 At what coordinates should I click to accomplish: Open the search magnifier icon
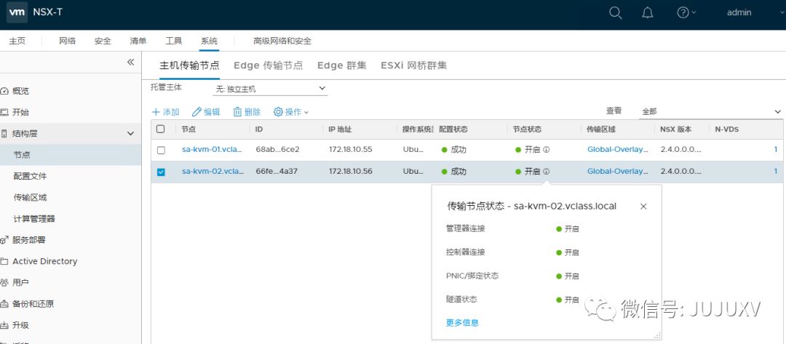coord(616,13)
